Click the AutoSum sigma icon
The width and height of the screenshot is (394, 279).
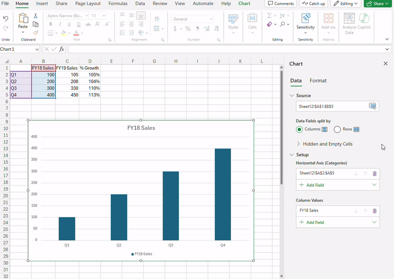(x=269, y=15)
